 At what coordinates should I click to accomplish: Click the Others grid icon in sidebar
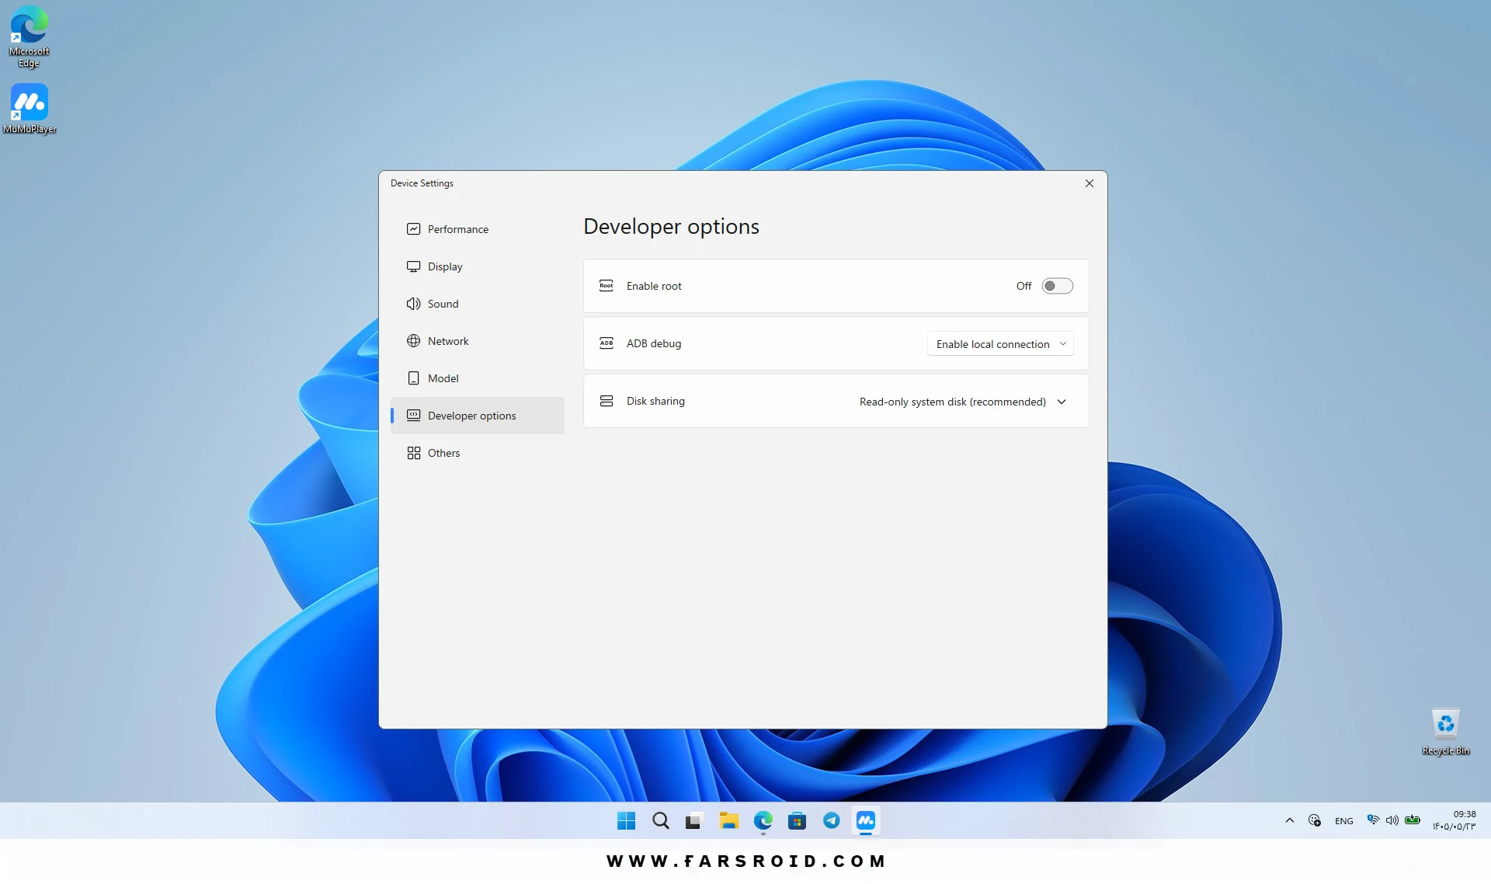[x=413, y=453]
